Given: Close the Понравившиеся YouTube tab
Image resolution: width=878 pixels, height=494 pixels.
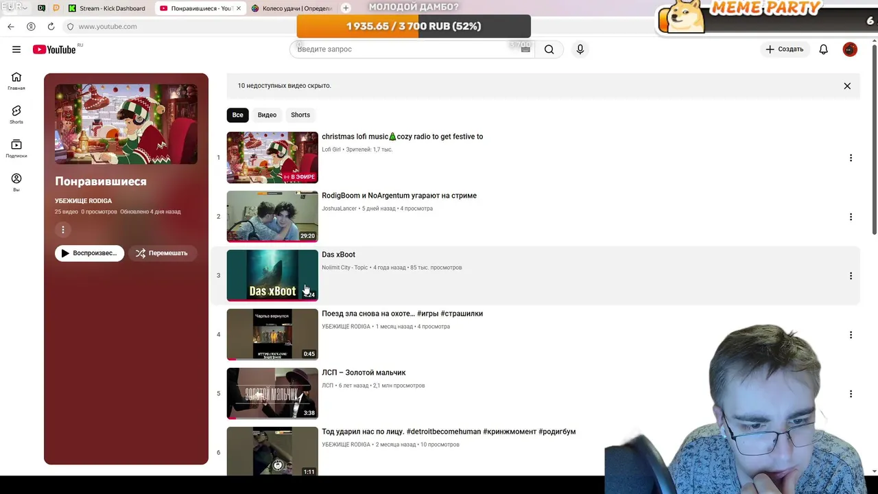Looking at the screenshot, I should (239, 8).
